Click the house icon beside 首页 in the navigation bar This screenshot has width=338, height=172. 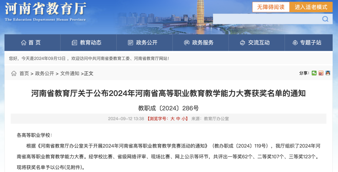24,43
